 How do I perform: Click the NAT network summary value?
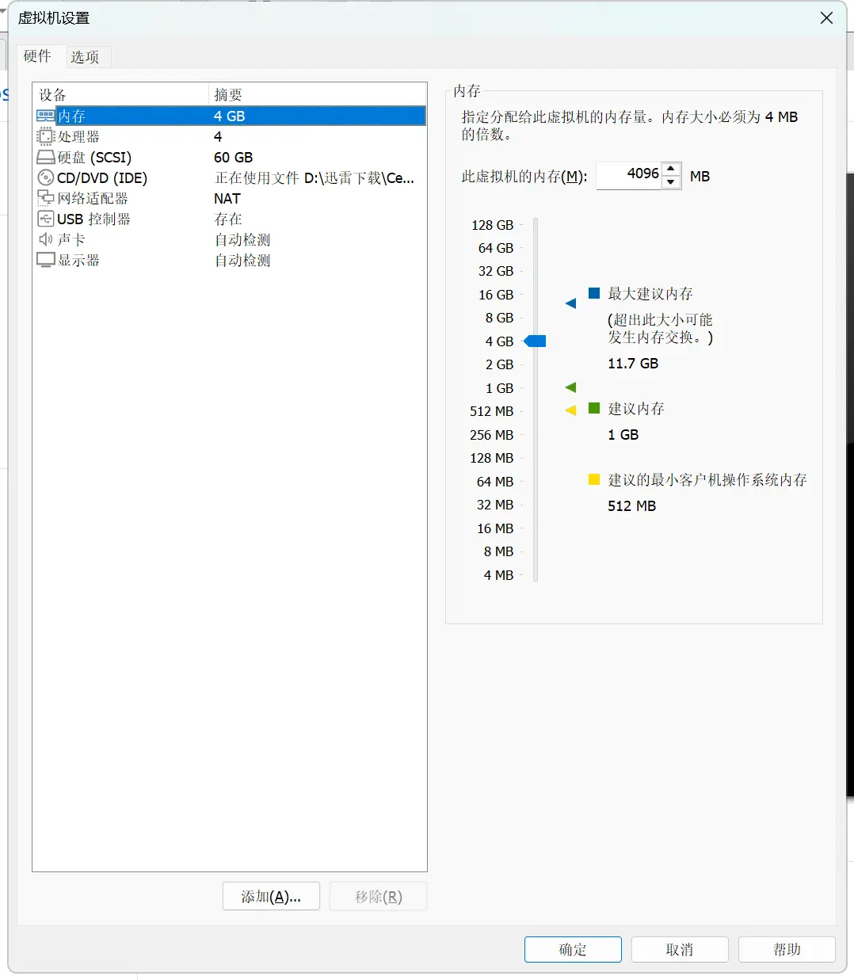[227, 198]
